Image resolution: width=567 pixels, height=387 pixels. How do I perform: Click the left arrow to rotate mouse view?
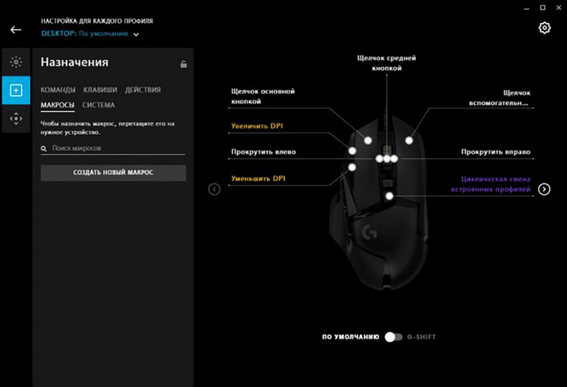214,189
